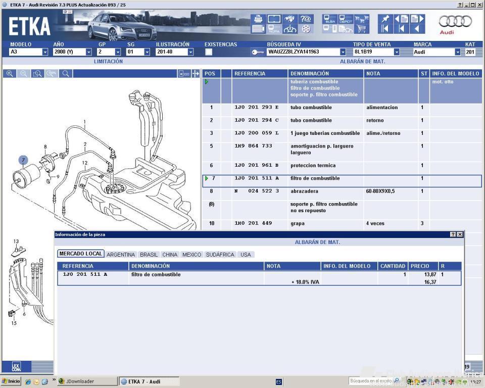Expand the green arrow header row
This screenshot has width=485, height=388.
(x=207, y=82)
